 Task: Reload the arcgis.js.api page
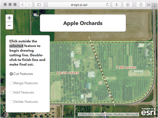tap(107, 5)
